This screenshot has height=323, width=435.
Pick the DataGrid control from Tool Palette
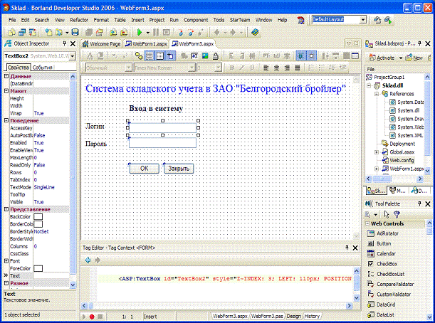386,304
